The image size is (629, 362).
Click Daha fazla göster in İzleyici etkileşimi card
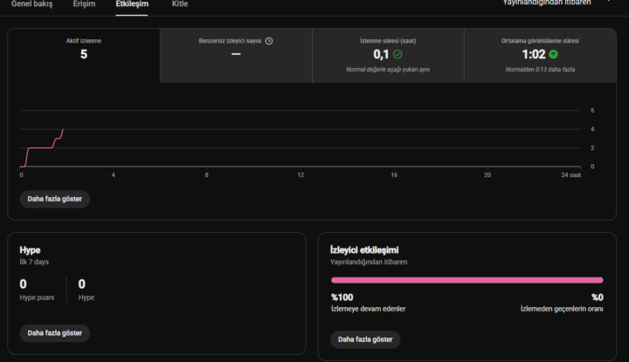tap(365, 339)
